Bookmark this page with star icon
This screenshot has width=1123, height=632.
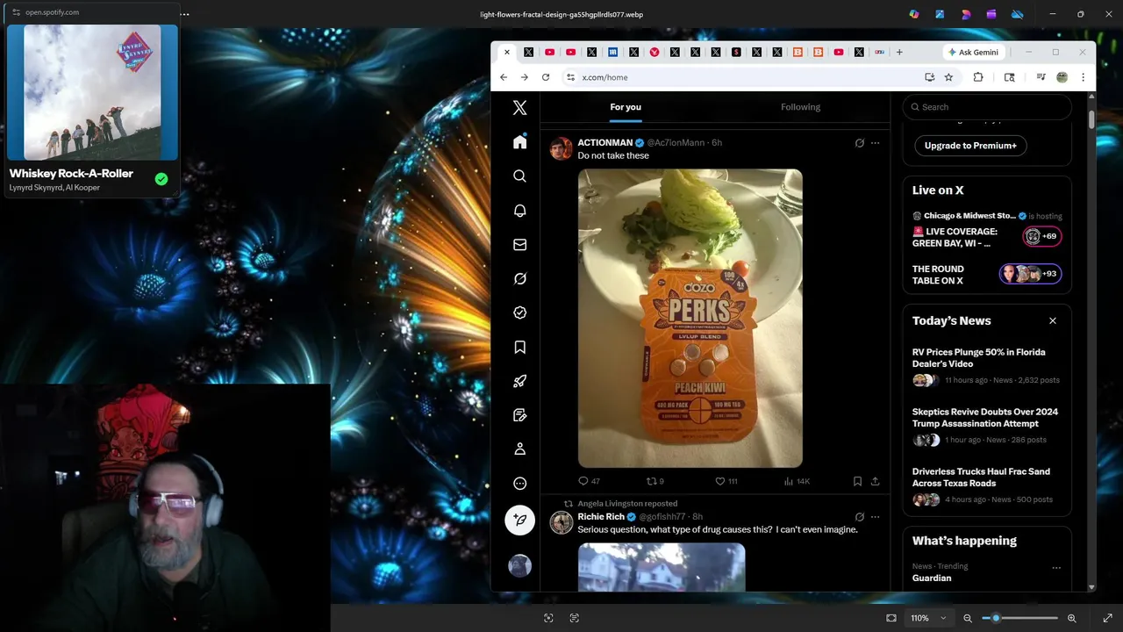pyautogui.click(x=948, y=77)
